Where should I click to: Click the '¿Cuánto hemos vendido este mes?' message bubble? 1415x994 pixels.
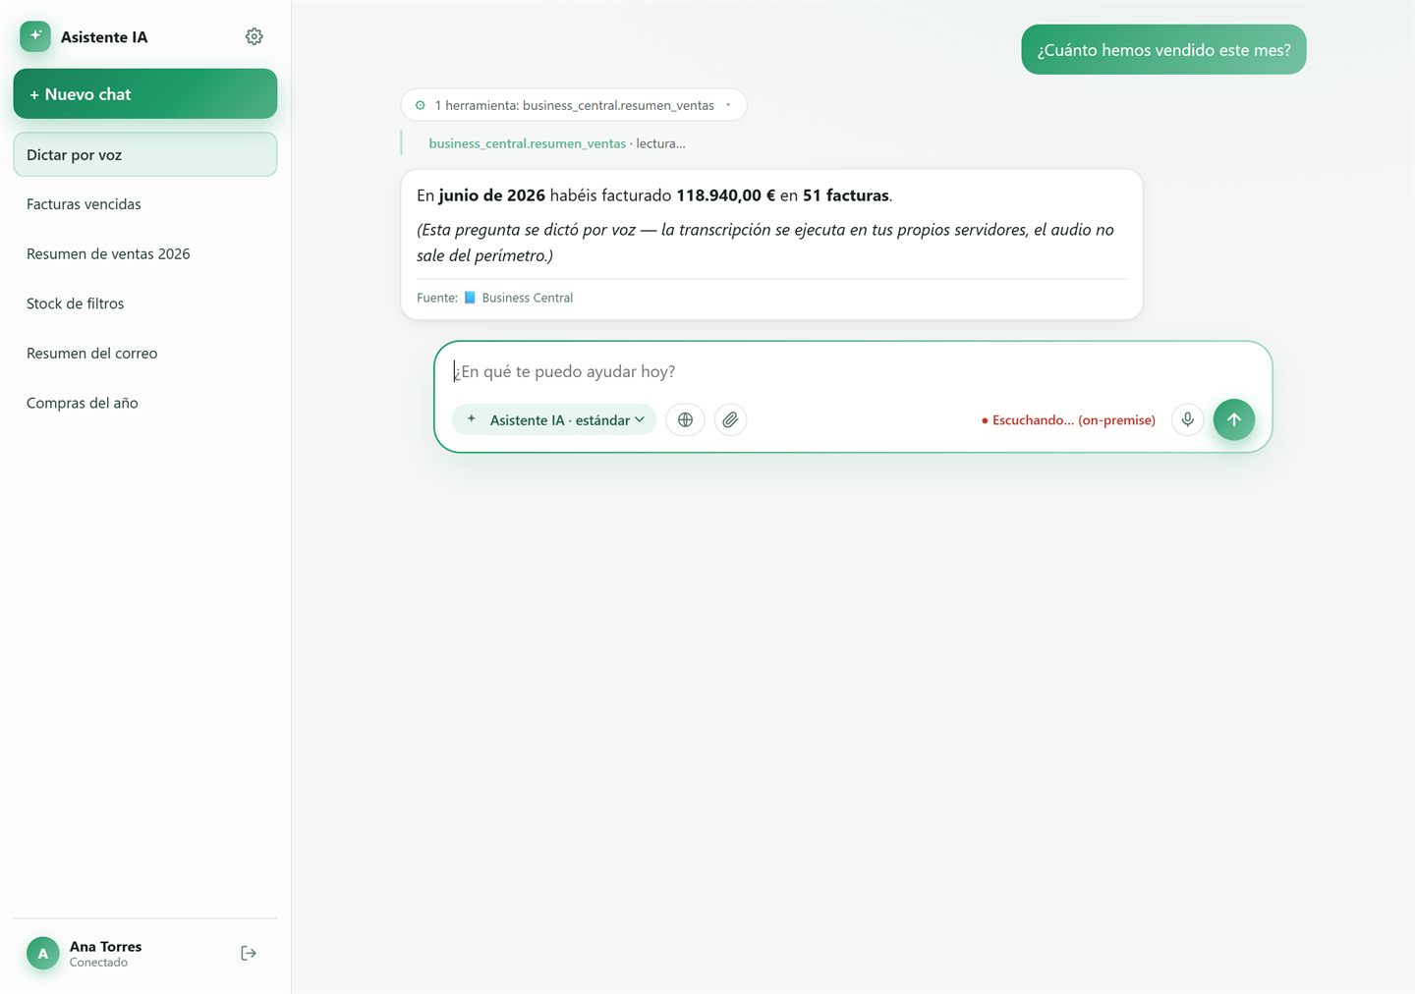click(x=1163, y=49)
